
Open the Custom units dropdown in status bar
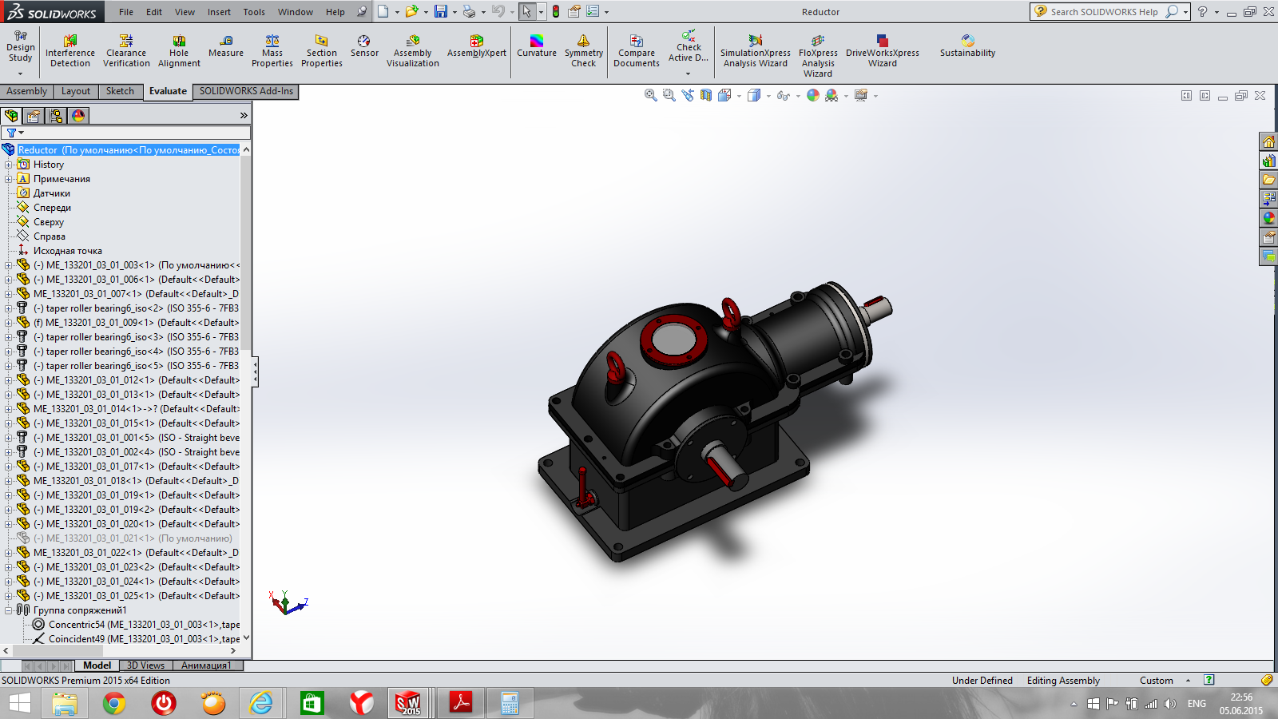click(1188, 681)
